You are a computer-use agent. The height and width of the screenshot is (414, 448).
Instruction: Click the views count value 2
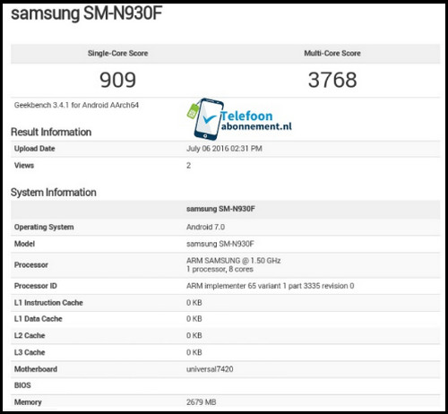(188, 166)
